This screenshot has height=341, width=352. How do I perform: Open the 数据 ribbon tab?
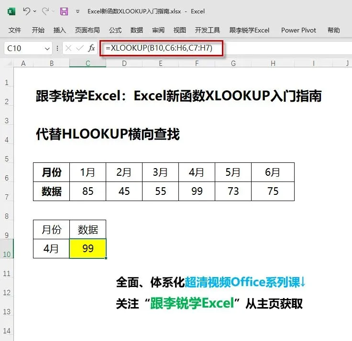tap(137, 30)
